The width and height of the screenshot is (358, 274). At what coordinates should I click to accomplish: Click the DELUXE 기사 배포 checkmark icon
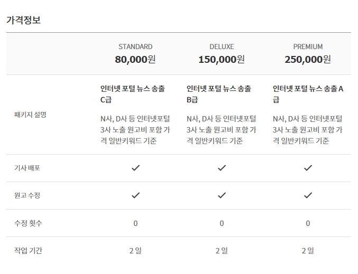tap(222, 168)
